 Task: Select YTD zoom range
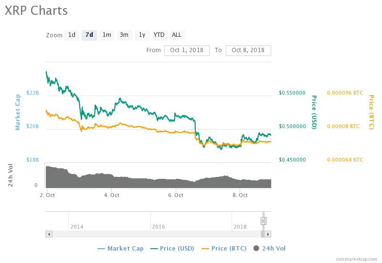159,35
